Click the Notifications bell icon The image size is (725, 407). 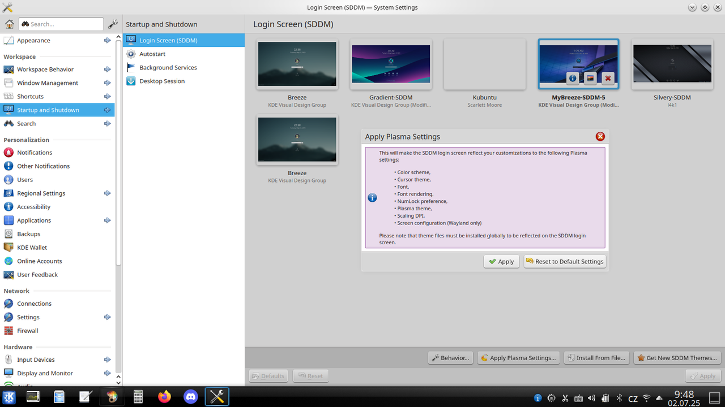[8, 152]
